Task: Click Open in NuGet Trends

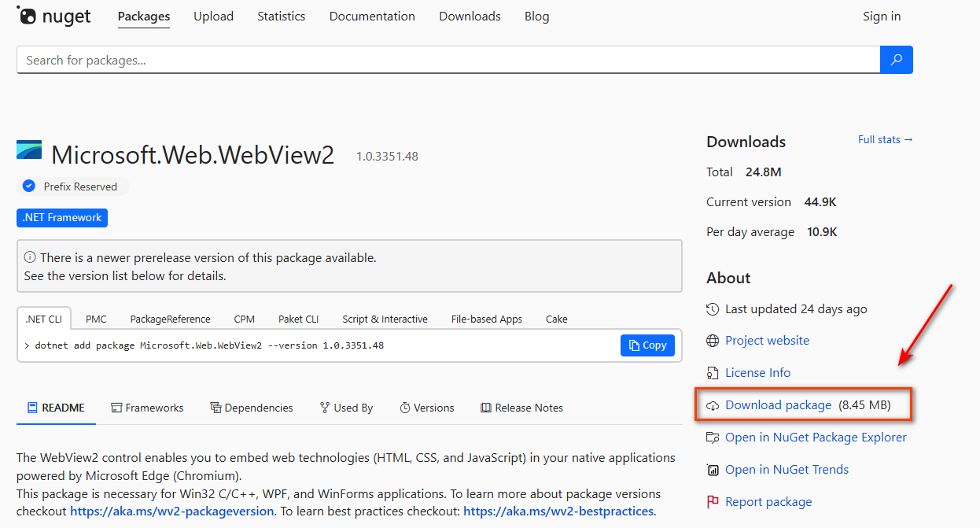Action: (x=787, y=470)
